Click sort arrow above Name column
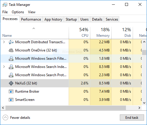147x125 pixels. pos(34,29)
